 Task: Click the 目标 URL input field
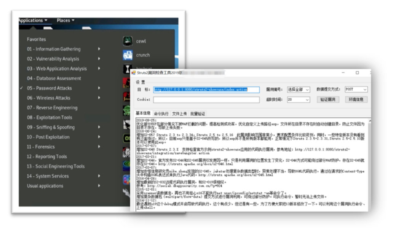tap(206, 90)
